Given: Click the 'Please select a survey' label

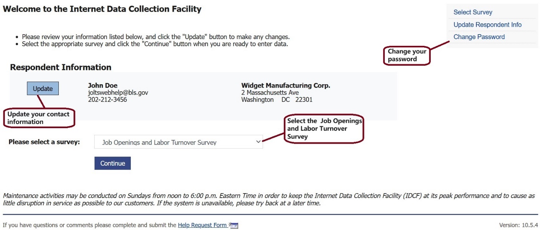Looking at the screenshot, I should pyautogui.click(x=44, y=142).
